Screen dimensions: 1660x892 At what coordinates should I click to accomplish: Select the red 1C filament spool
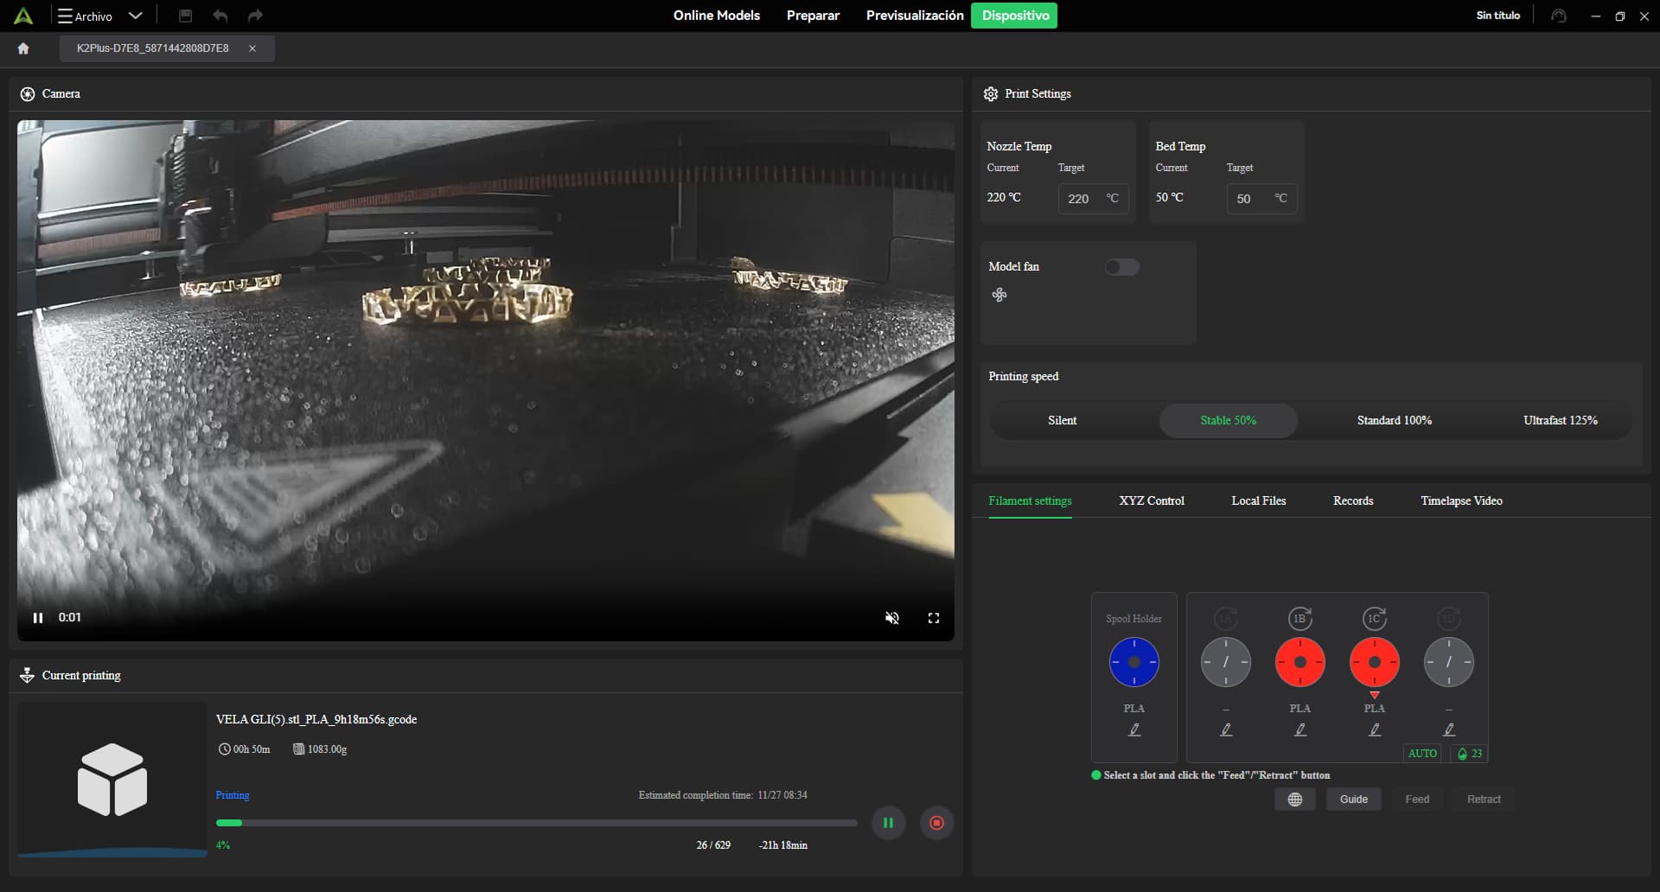tap(1374, 663)
